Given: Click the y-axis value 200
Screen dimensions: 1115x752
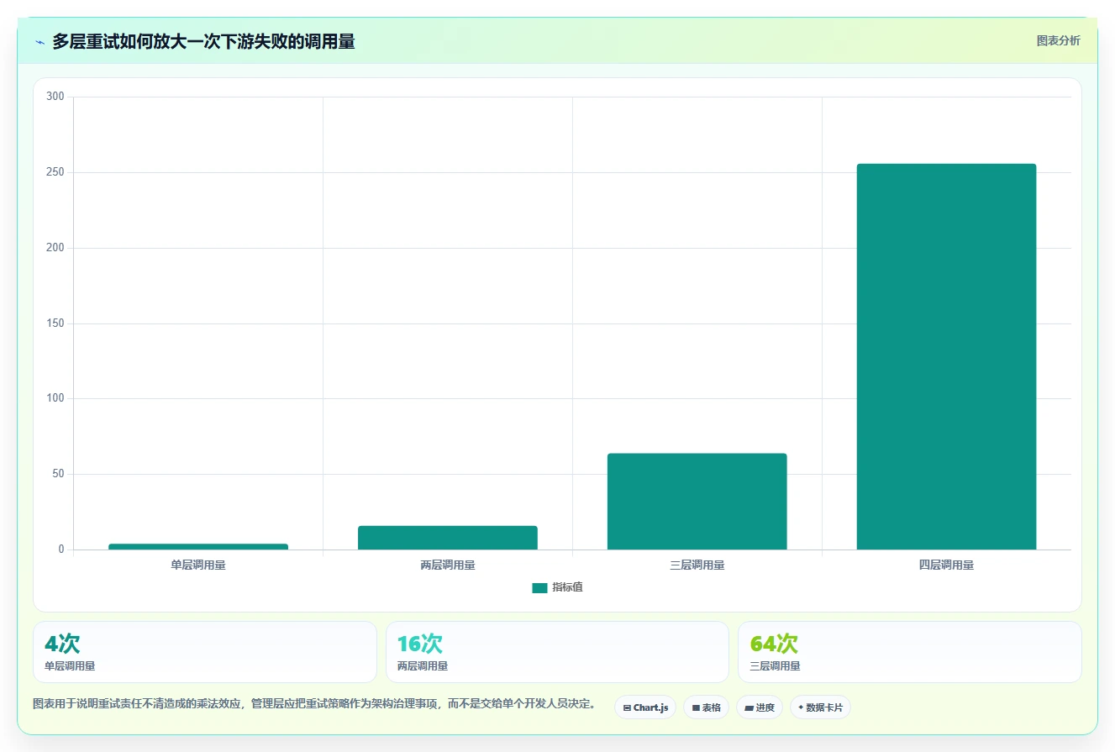Looking at the screenshot, I should [55, 248].
